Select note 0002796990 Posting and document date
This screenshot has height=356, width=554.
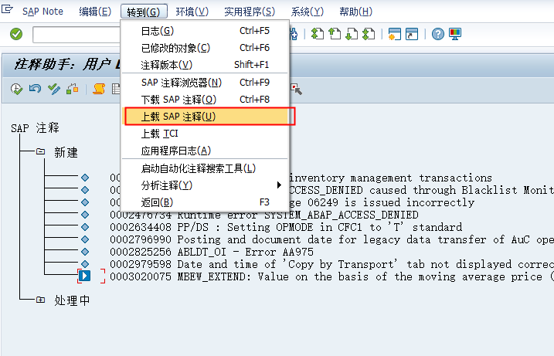tap(331, 239)
